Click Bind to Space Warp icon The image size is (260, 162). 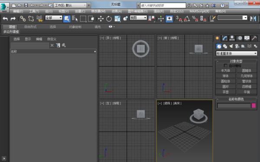(39, 18)
